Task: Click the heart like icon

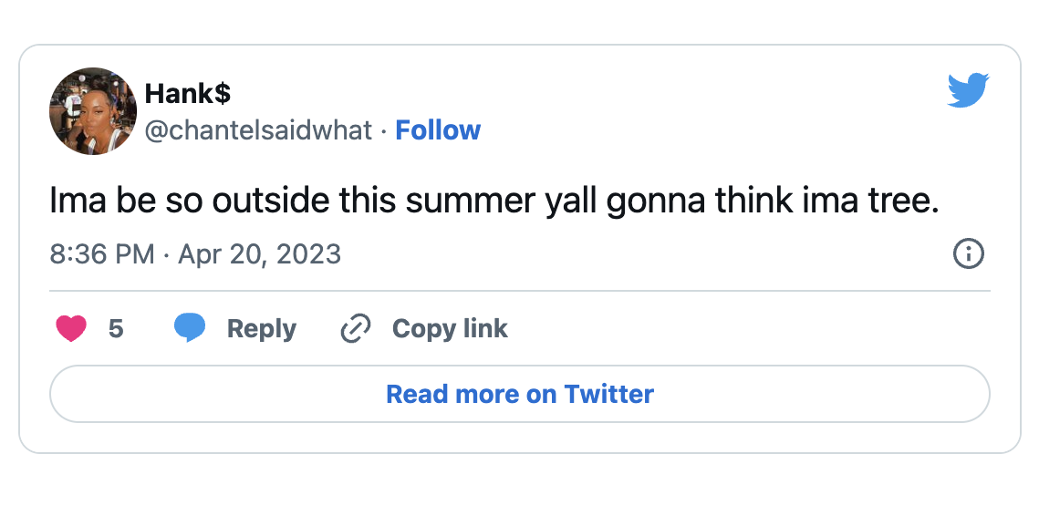Action: [71, 328]
